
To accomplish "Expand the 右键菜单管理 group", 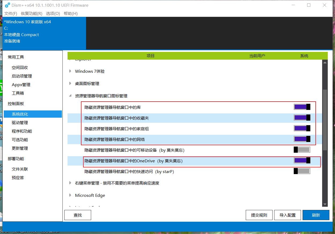I will (70, 183).
